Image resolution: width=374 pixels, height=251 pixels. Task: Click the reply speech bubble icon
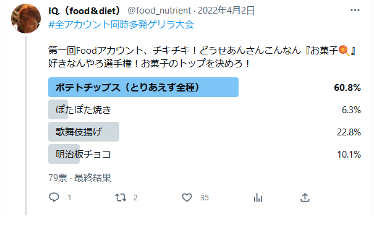54,197
